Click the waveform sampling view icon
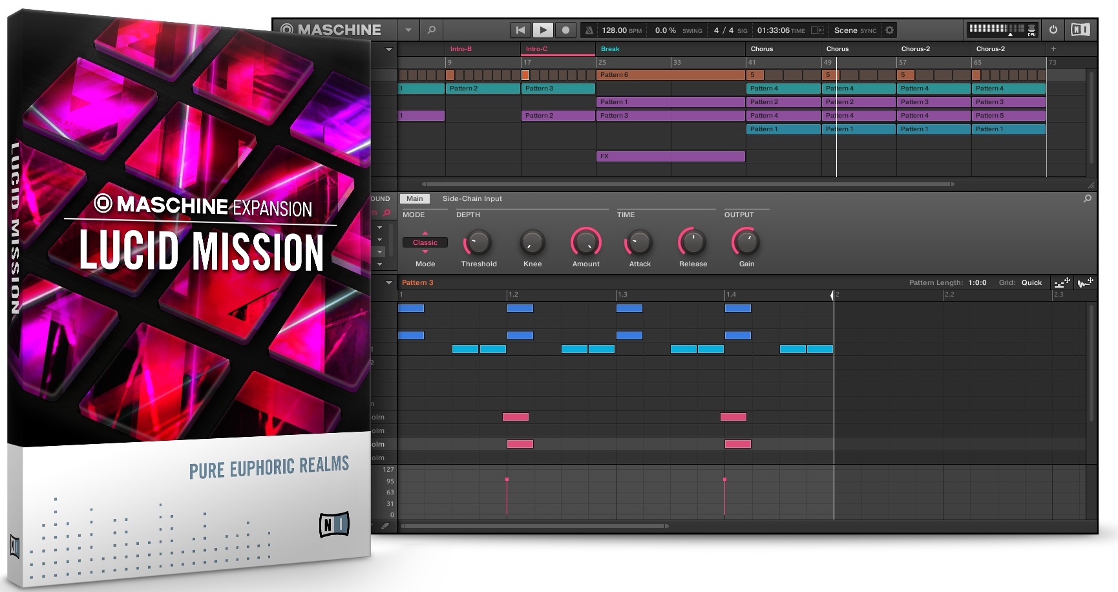Viewport: 1118px width, 592px height. pyautogui.click(x=1085, y=283)
